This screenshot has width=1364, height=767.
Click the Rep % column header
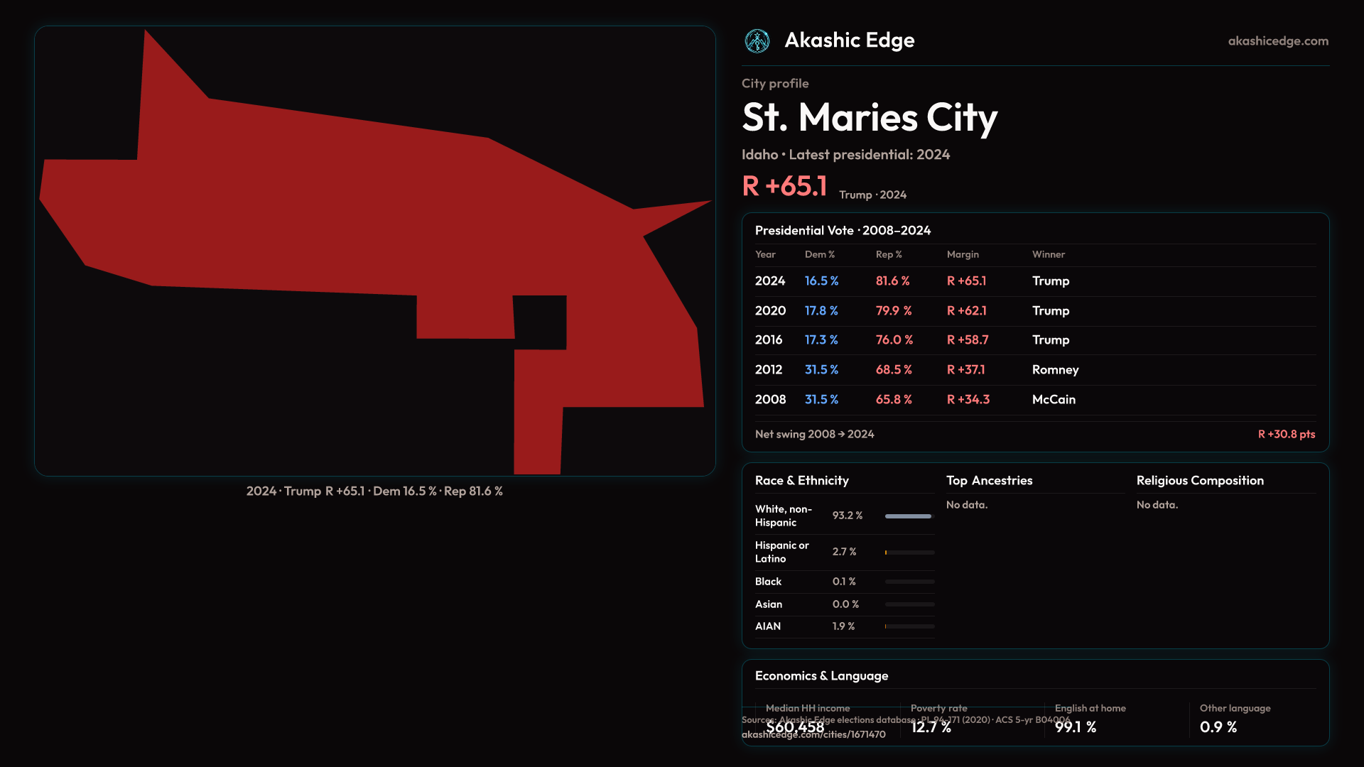tap(888, 254)
